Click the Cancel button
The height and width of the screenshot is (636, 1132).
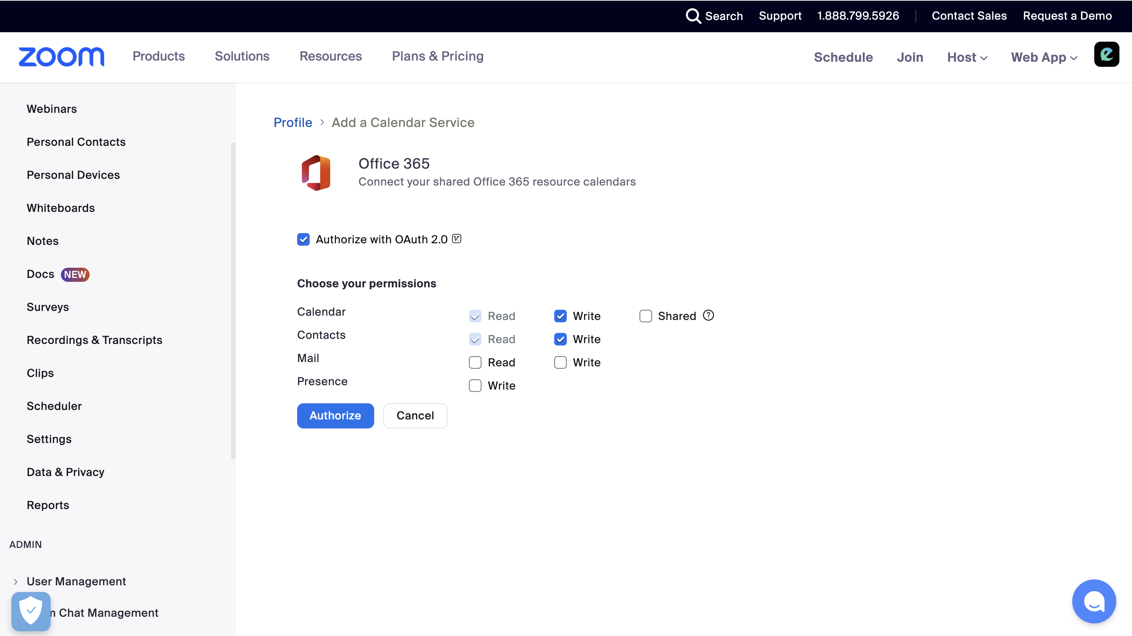(x=415, y=415)
